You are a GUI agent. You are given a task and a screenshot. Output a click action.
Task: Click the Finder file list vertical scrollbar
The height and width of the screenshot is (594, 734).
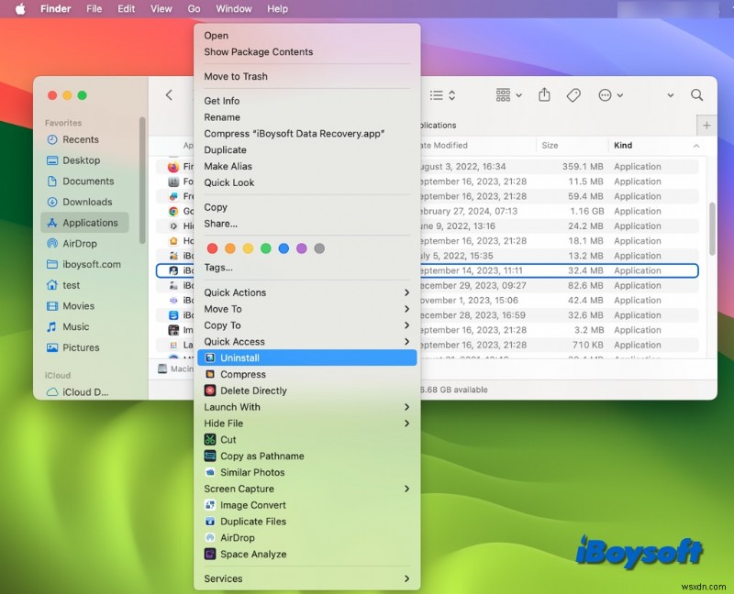[x=712, y=229]
